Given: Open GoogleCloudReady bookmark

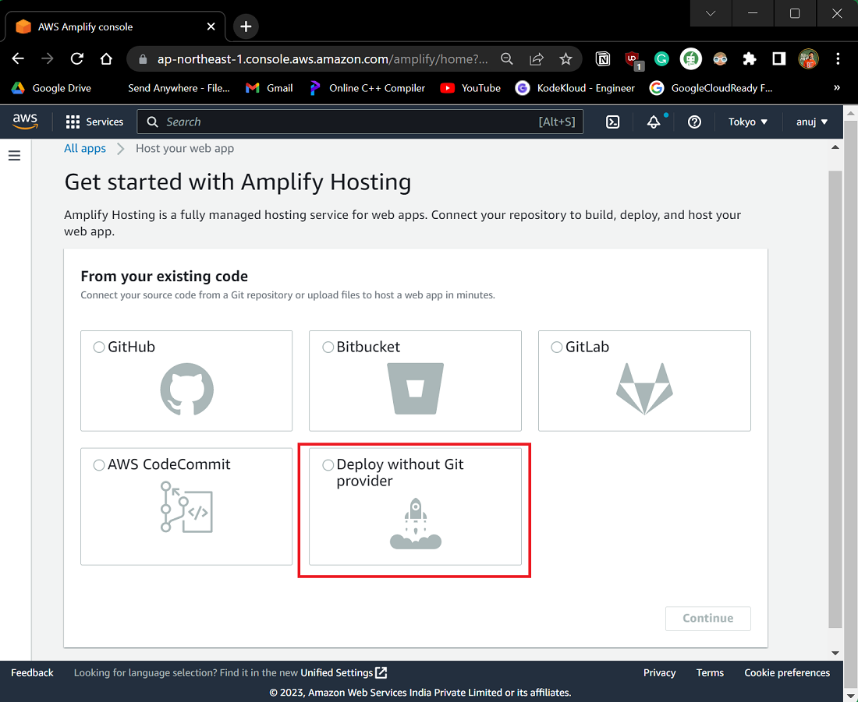Looking at the screenshot, I should [711, 88].
